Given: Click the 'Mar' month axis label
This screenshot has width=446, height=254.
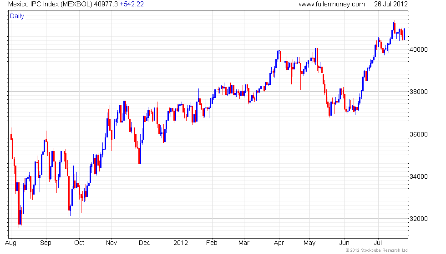Looking at the screenshot, I should [244, 243].
